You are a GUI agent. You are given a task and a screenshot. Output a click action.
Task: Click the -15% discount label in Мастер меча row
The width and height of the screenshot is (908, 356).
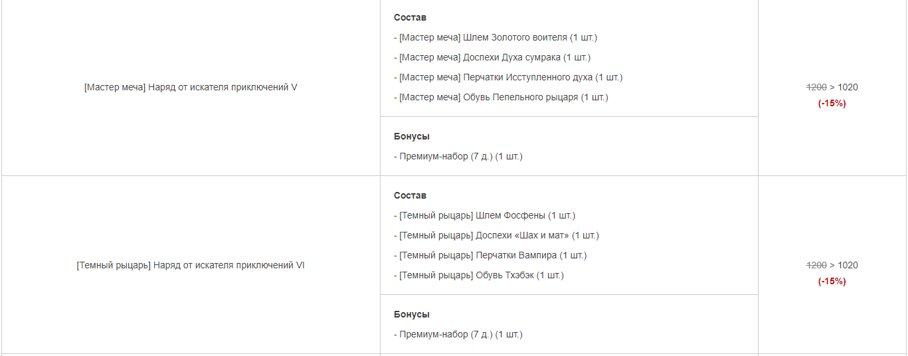pyautogui.click(x=832, y=103)
